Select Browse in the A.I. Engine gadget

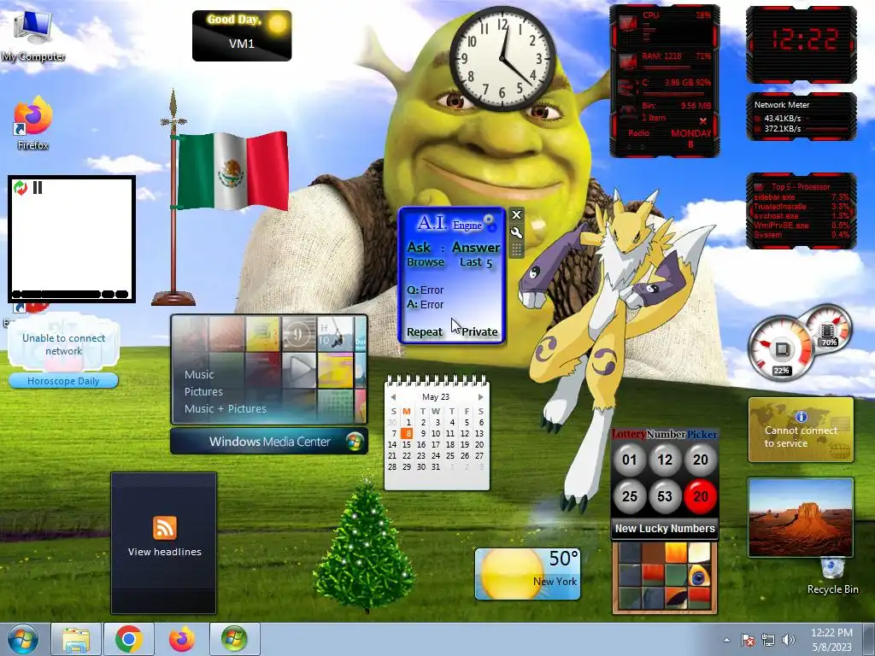click(426, 262)
